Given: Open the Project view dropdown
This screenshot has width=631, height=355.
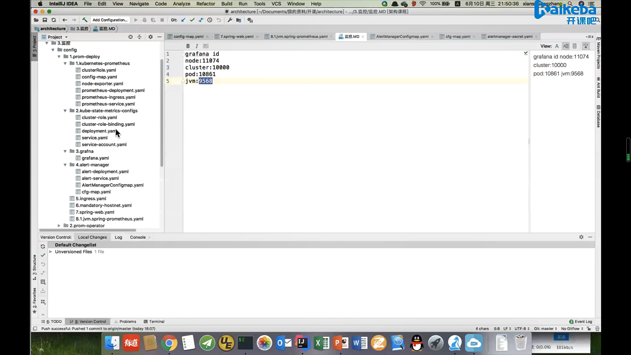Looking at the screenshot, I should (x=58, y=37).
